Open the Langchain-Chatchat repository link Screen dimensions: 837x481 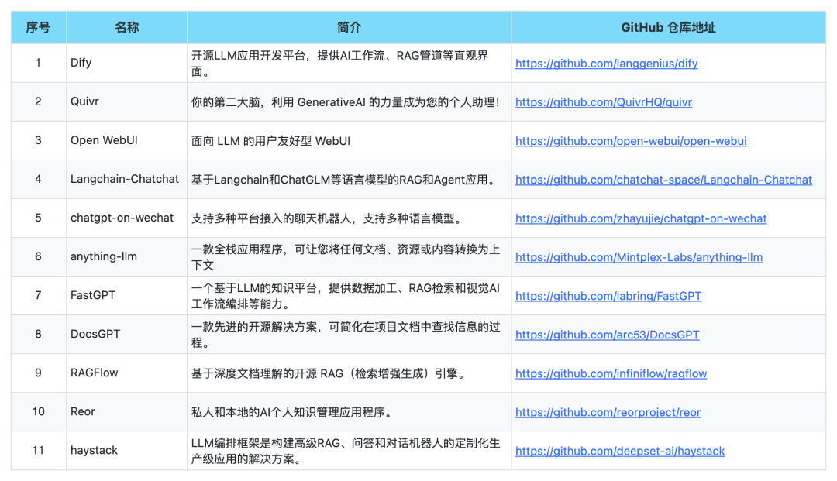(663, 179)
